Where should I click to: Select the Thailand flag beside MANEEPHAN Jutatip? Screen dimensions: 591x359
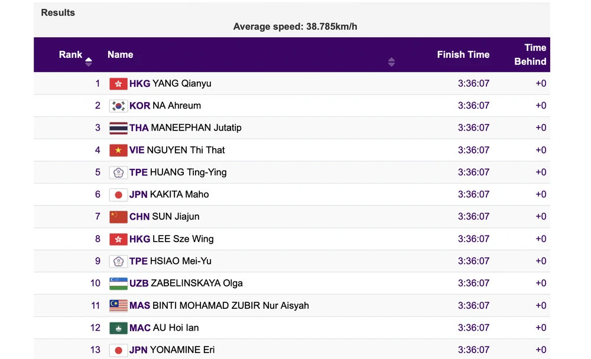(x=118, y=128)
